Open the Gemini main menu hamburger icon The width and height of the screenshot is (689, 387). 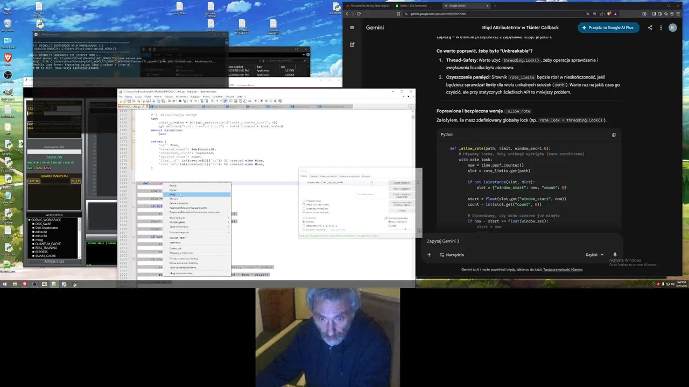[x=352, y=27]
